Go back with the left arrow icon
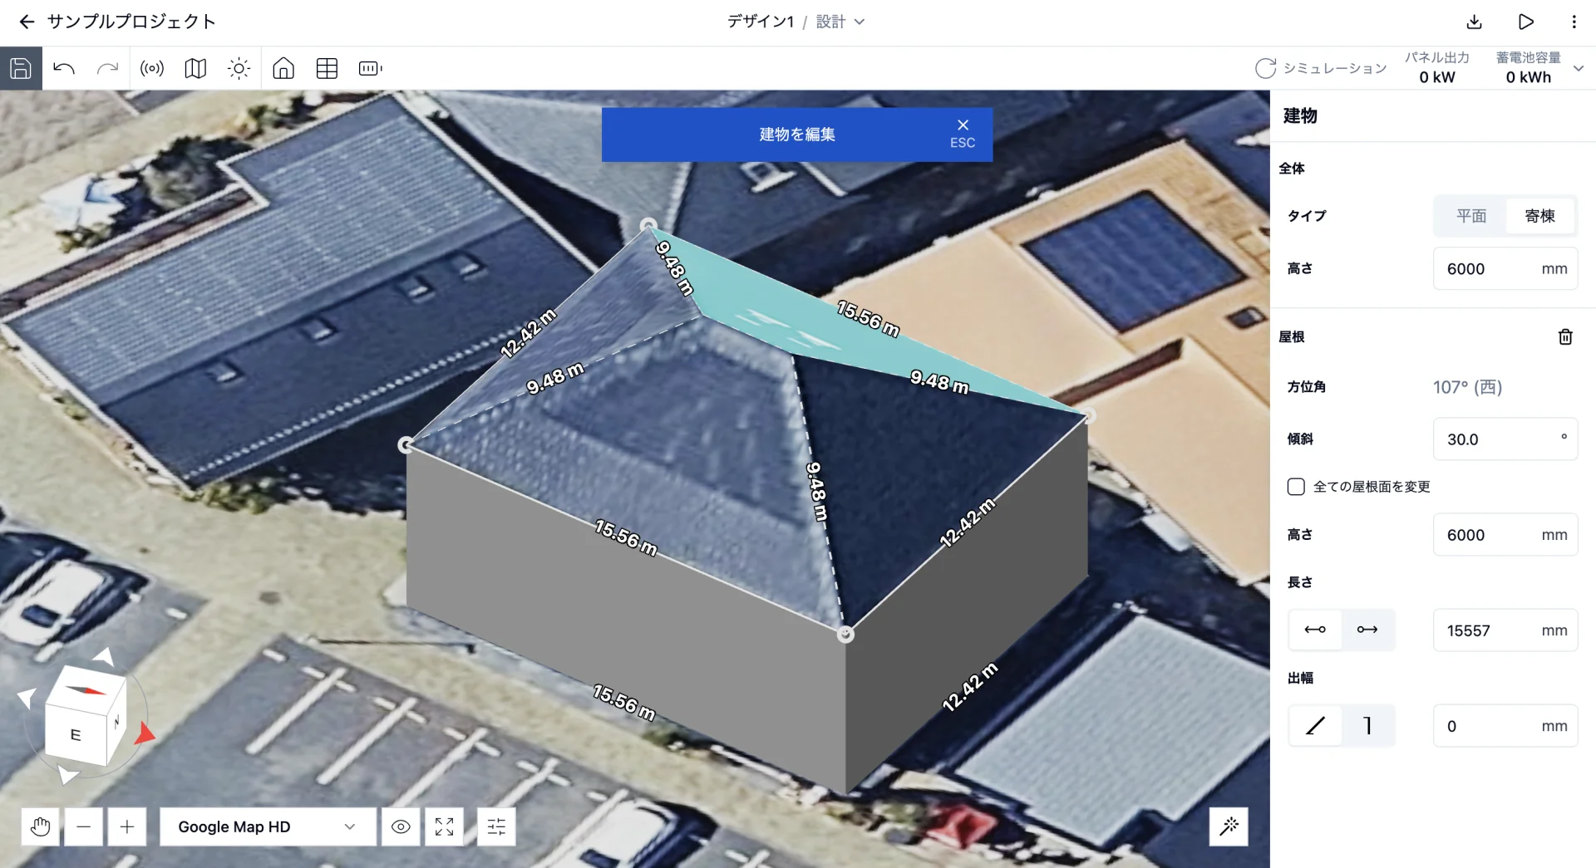The width and height of the screenshot is (1596, 868). 27,22
